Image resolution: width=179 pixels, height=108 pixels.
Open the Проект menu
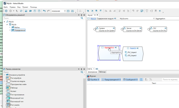click(x=25, y=7)
